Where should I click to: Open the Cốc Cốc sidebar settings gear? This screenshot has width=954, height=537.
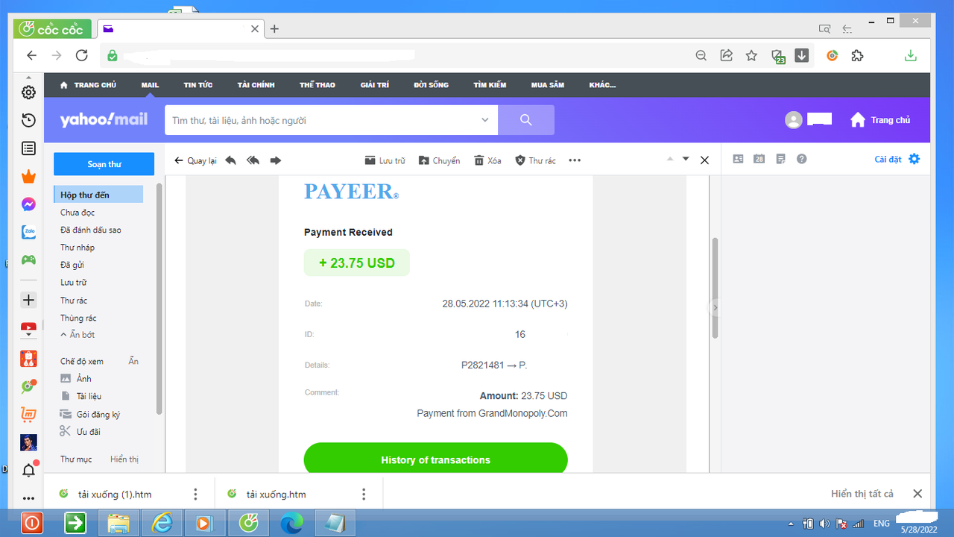[x=28, y=92]
